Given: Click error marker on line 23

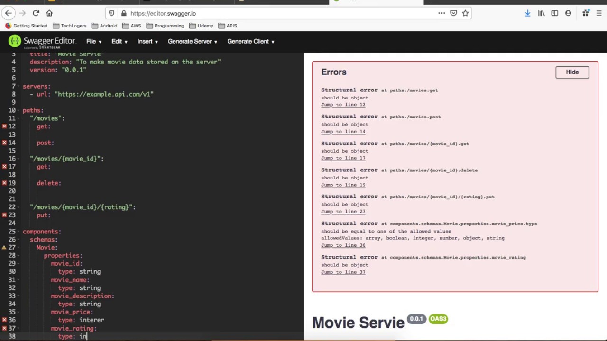Looking at the screenshot, I should coord(4,215).
